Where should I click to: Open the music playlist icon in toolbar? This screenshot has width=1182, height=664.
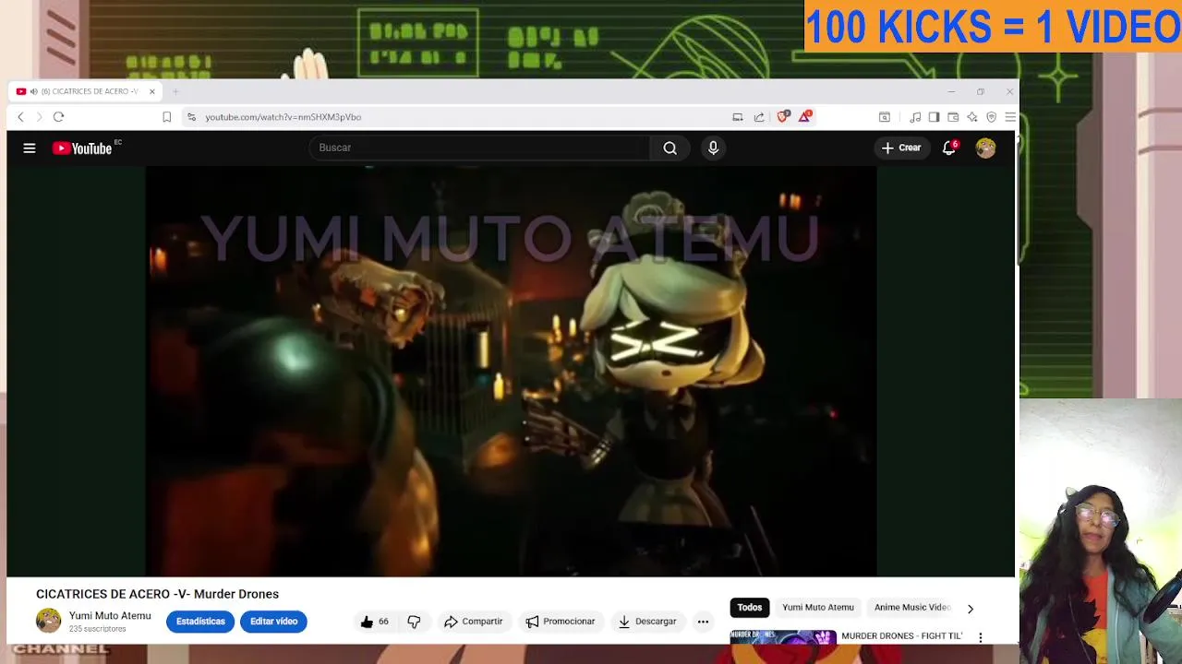pos(915,117)
